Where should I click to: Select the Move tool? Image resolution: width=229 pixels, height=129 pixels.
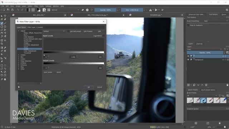(x=5, y=40)
